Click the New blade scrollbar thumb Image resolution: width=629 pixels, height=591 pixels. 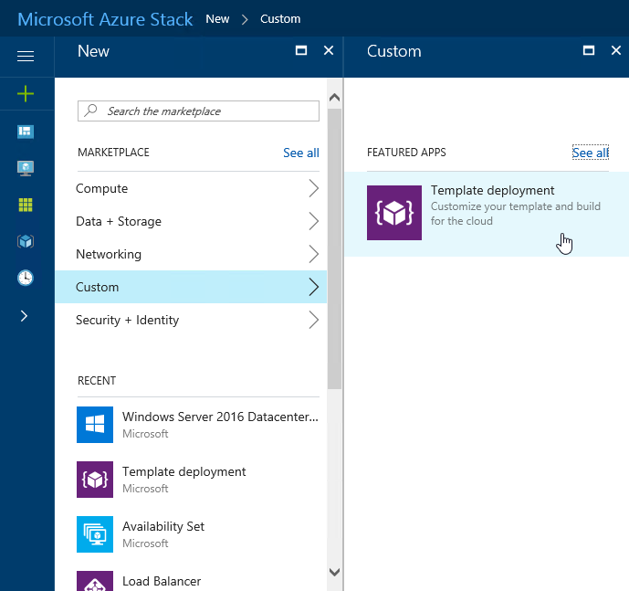pos(334,249)
